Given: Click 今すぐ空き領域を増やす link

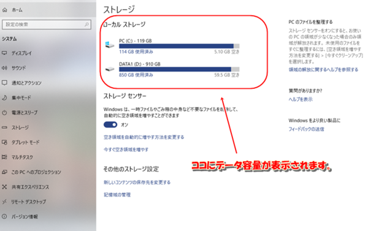Looking at the screenshot, I should [126, 150].
